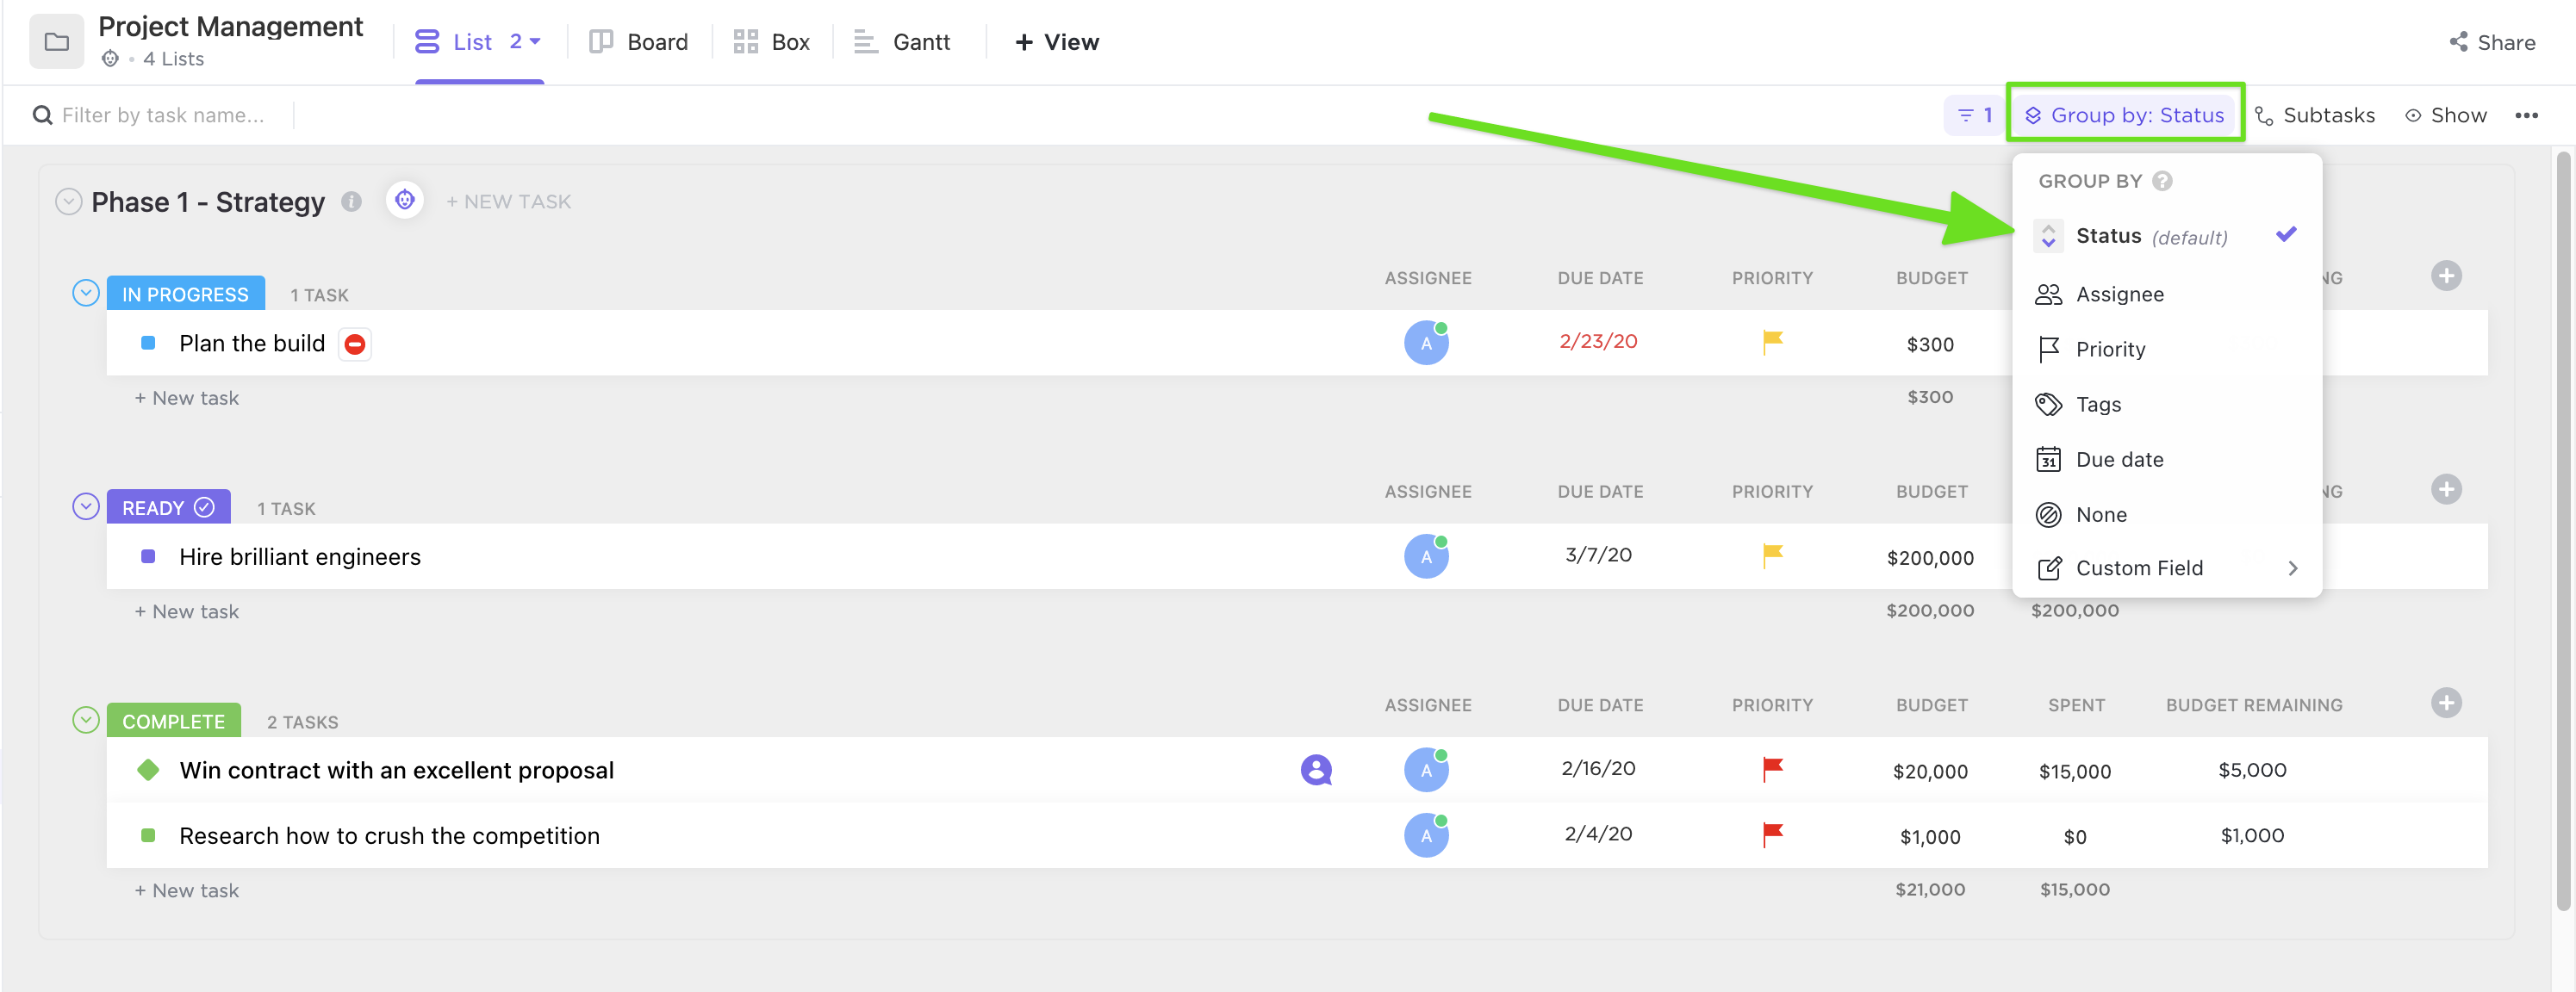Viewport: 2576px width, 992px height.
Task: Select Group by Priority option
Action: pyautogui.click(x=2116, y=346)
